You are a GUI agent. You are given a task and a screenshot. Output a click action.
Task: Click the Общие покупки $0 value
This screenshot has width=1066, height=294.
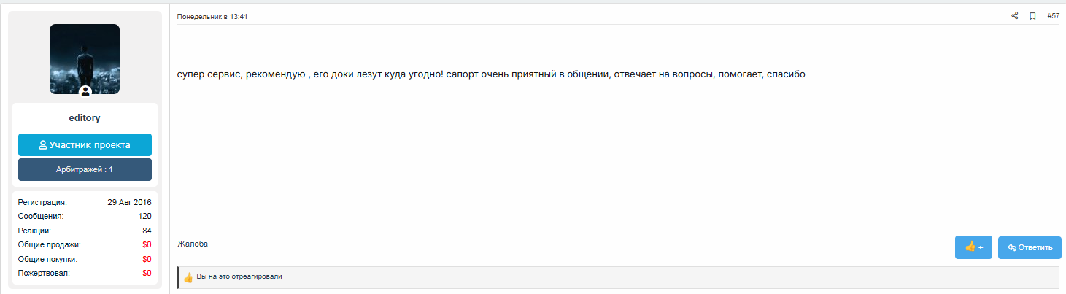(x=147, y=259)
